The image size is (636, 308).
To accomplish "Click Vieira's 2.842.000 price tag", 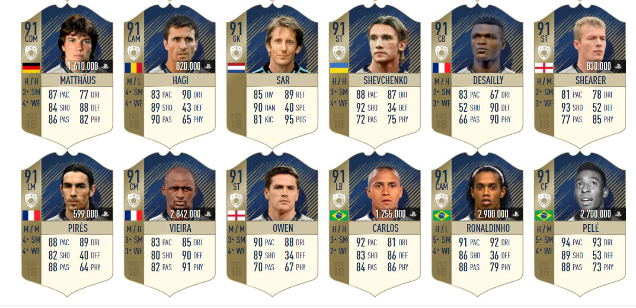I will click(186, 214).
